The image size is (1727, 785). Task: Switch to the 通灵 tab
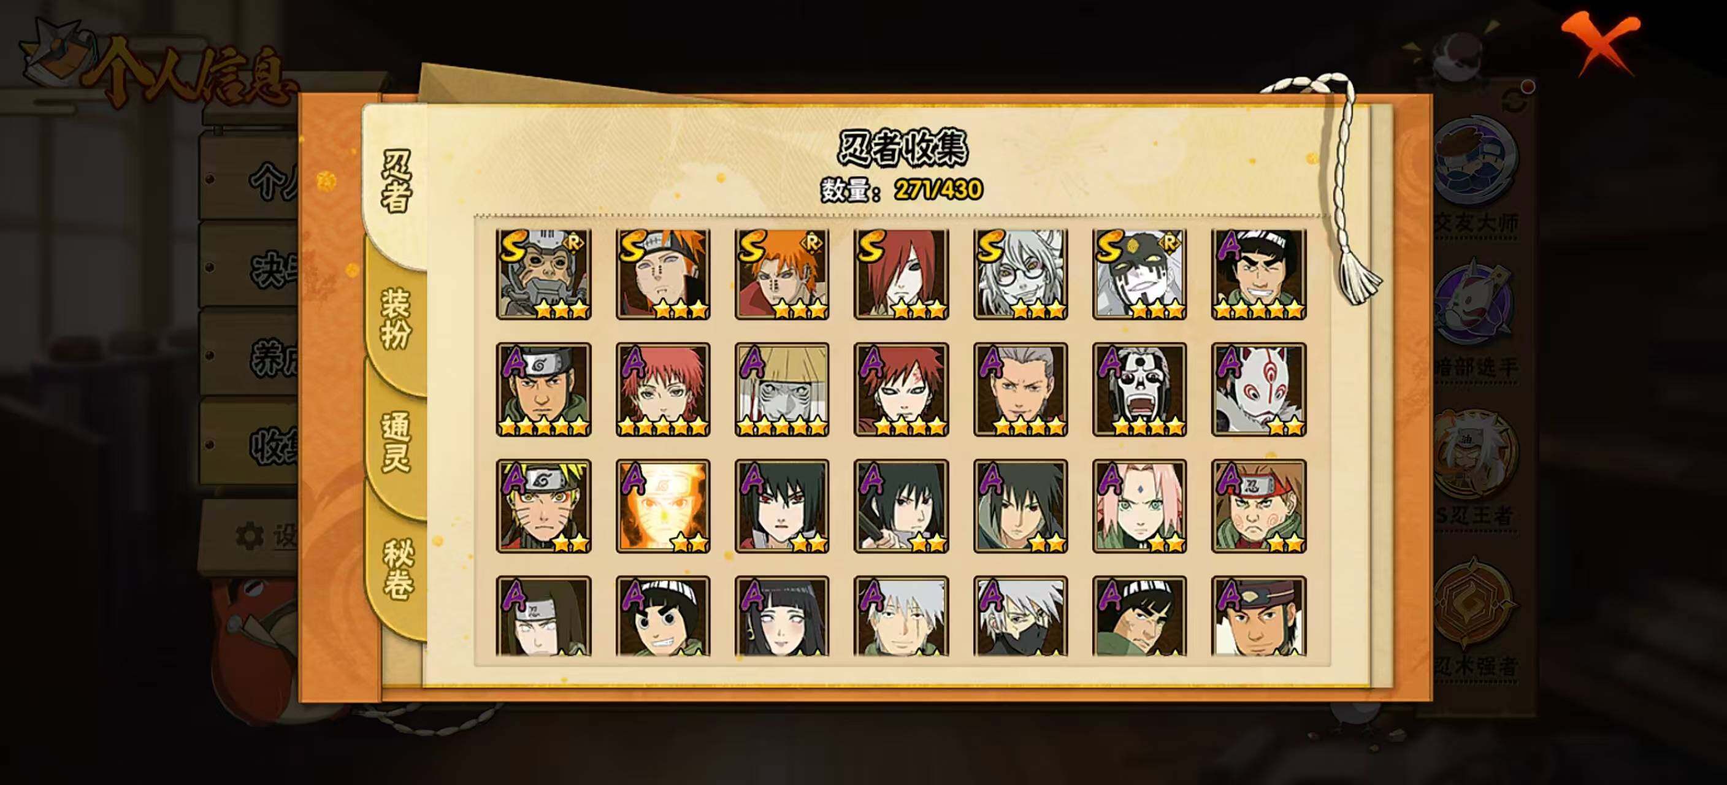point(396,442)
